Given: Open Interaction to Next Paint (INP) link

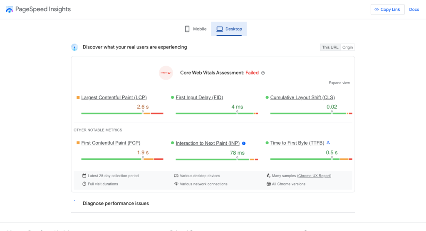Looking at the screenshot, I should (208, 143).
